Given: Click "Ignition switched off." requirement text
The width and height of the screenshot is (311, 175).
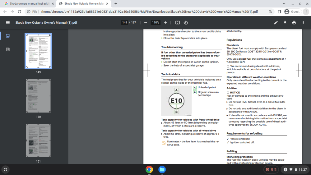Looking at the screenshot, I should [242, 142].
